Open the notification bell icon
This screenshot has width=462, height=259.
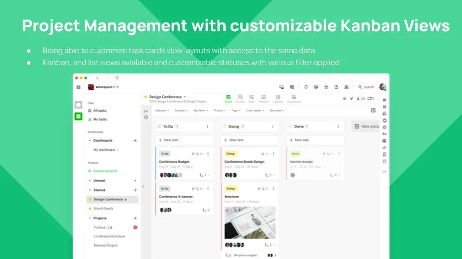pos(306,87)
